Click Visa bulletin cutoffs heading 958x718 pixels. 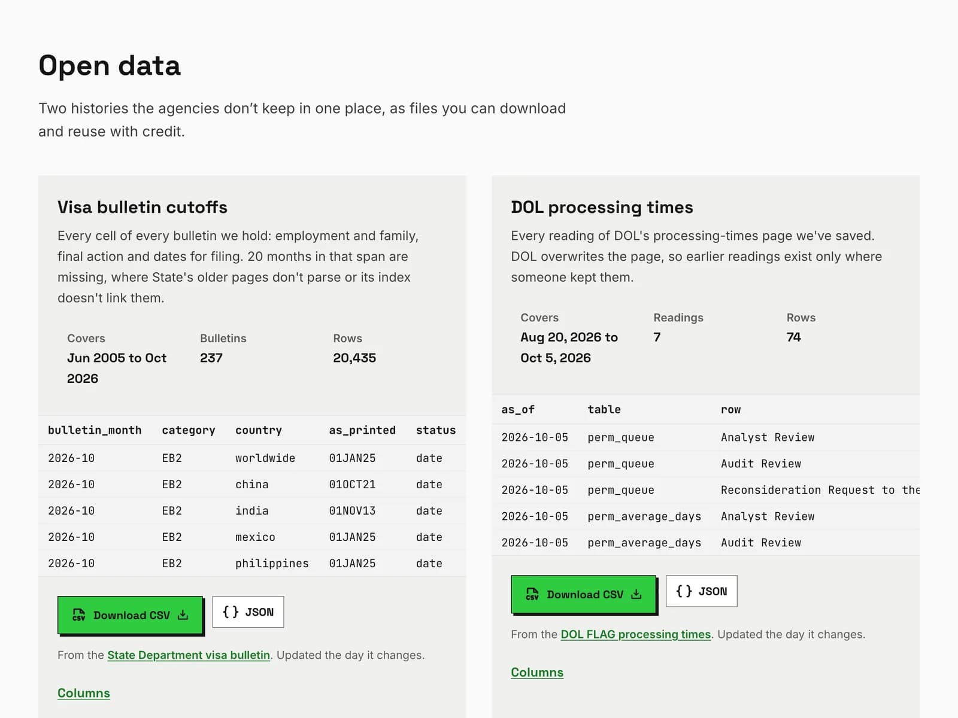point(143,207)
